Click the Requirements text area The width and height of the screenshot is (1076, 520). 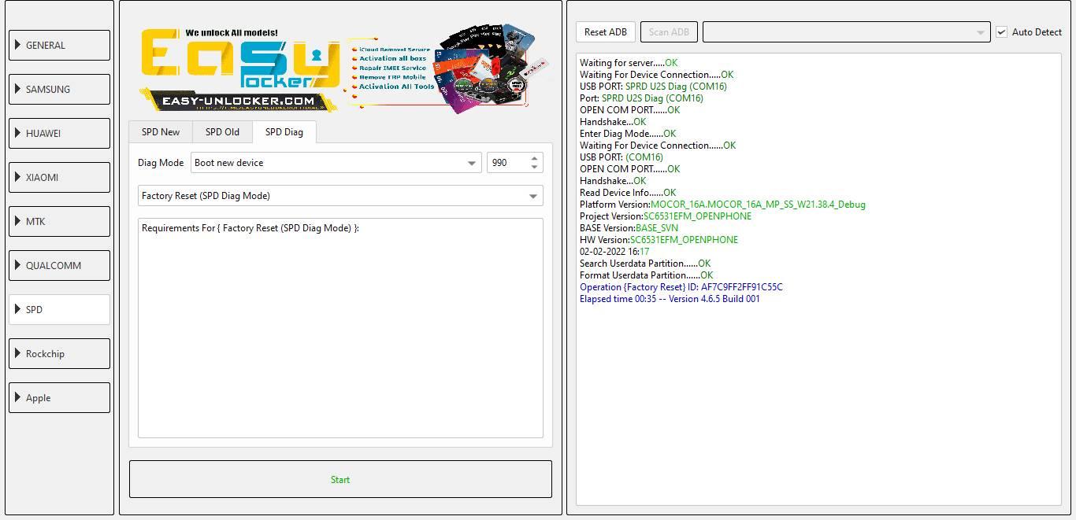[340, 327]
